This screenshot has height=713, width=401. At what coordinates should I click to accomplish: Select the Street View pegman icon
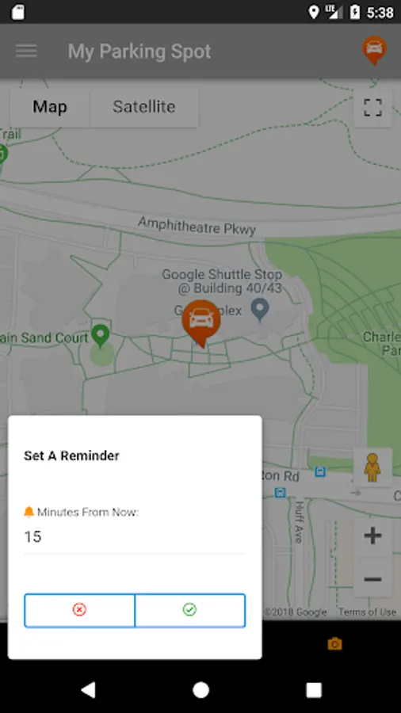coord(372,467)
